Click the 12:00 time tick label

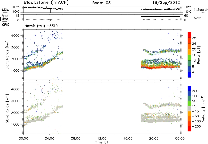[x=102, y=139]
